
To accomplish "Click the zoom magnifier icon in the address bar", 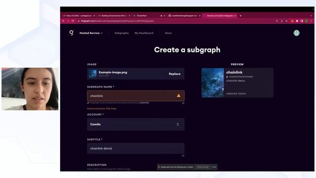I will point(277,21).
